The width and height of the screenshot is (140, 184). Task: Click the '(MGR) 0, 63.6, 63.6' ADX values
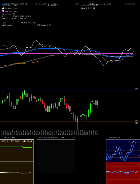(29, 23)
